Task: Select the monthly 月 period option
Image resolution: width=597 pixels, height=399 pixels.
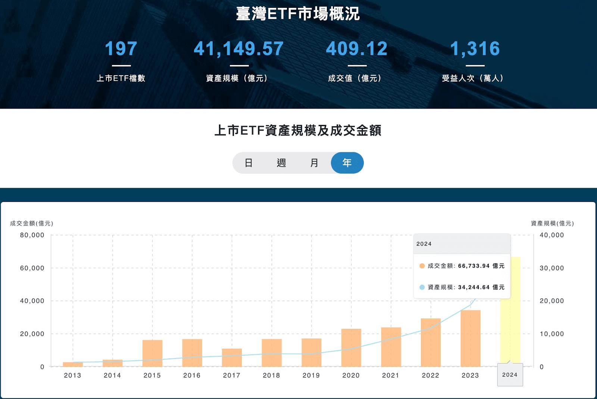Action: coord(314,163)
